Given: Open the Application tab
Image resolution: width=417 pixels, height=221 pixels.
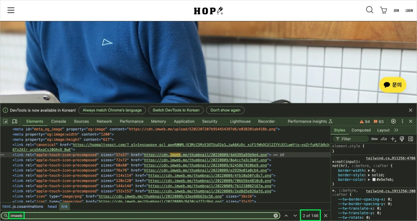Looking at the screenshot, I should click(184, 121).
